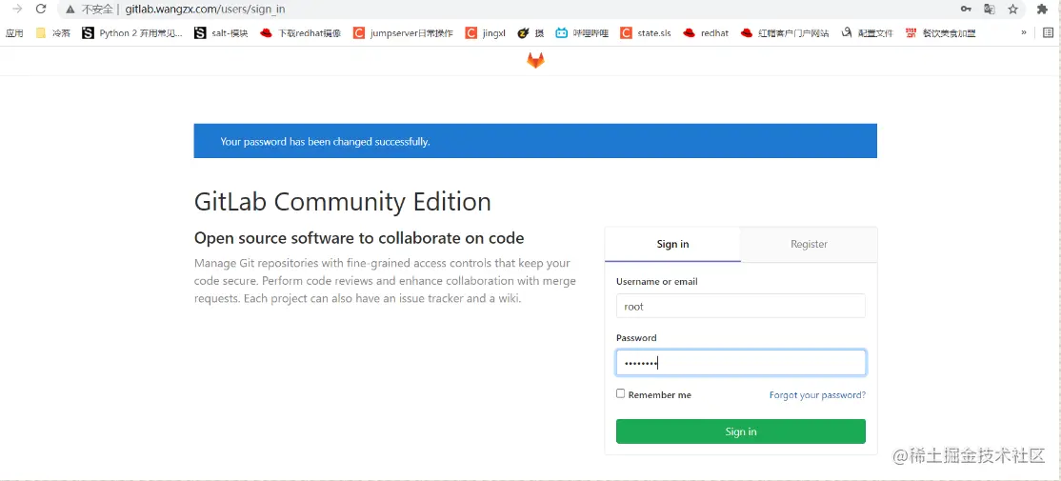Click the translate page icon
Viewport: 1061px width, 481px height.
(990, 9)
